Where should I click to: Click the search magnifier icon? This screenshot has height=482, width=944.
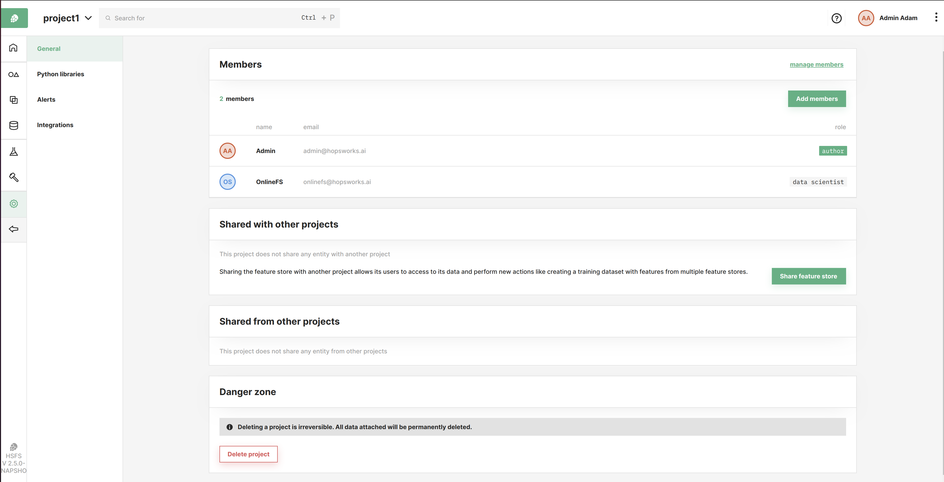(x=108, y=18)
